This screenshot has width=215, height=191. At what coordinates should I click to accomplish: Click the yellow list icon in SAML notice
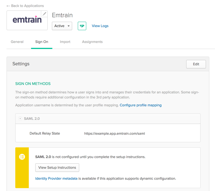tap(22, 157)
